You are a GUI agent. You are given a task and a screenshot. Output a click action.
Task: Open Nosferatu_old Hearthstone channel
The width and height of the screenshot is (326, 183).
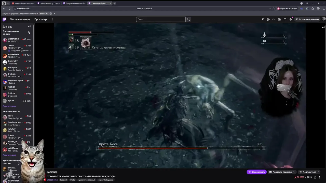click(17, 124)
